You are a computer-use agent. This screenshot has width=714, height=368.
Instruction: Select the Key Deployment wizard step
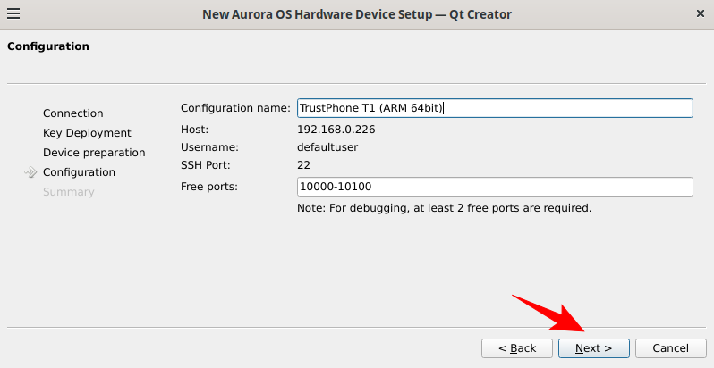(x=87, y=133)
